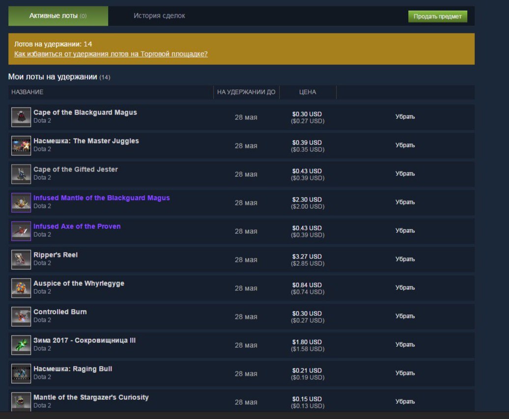Remove the Controlled Burn listing via Убрать
This screenshot has height=419, width=509.
click(x=405, y=316)
